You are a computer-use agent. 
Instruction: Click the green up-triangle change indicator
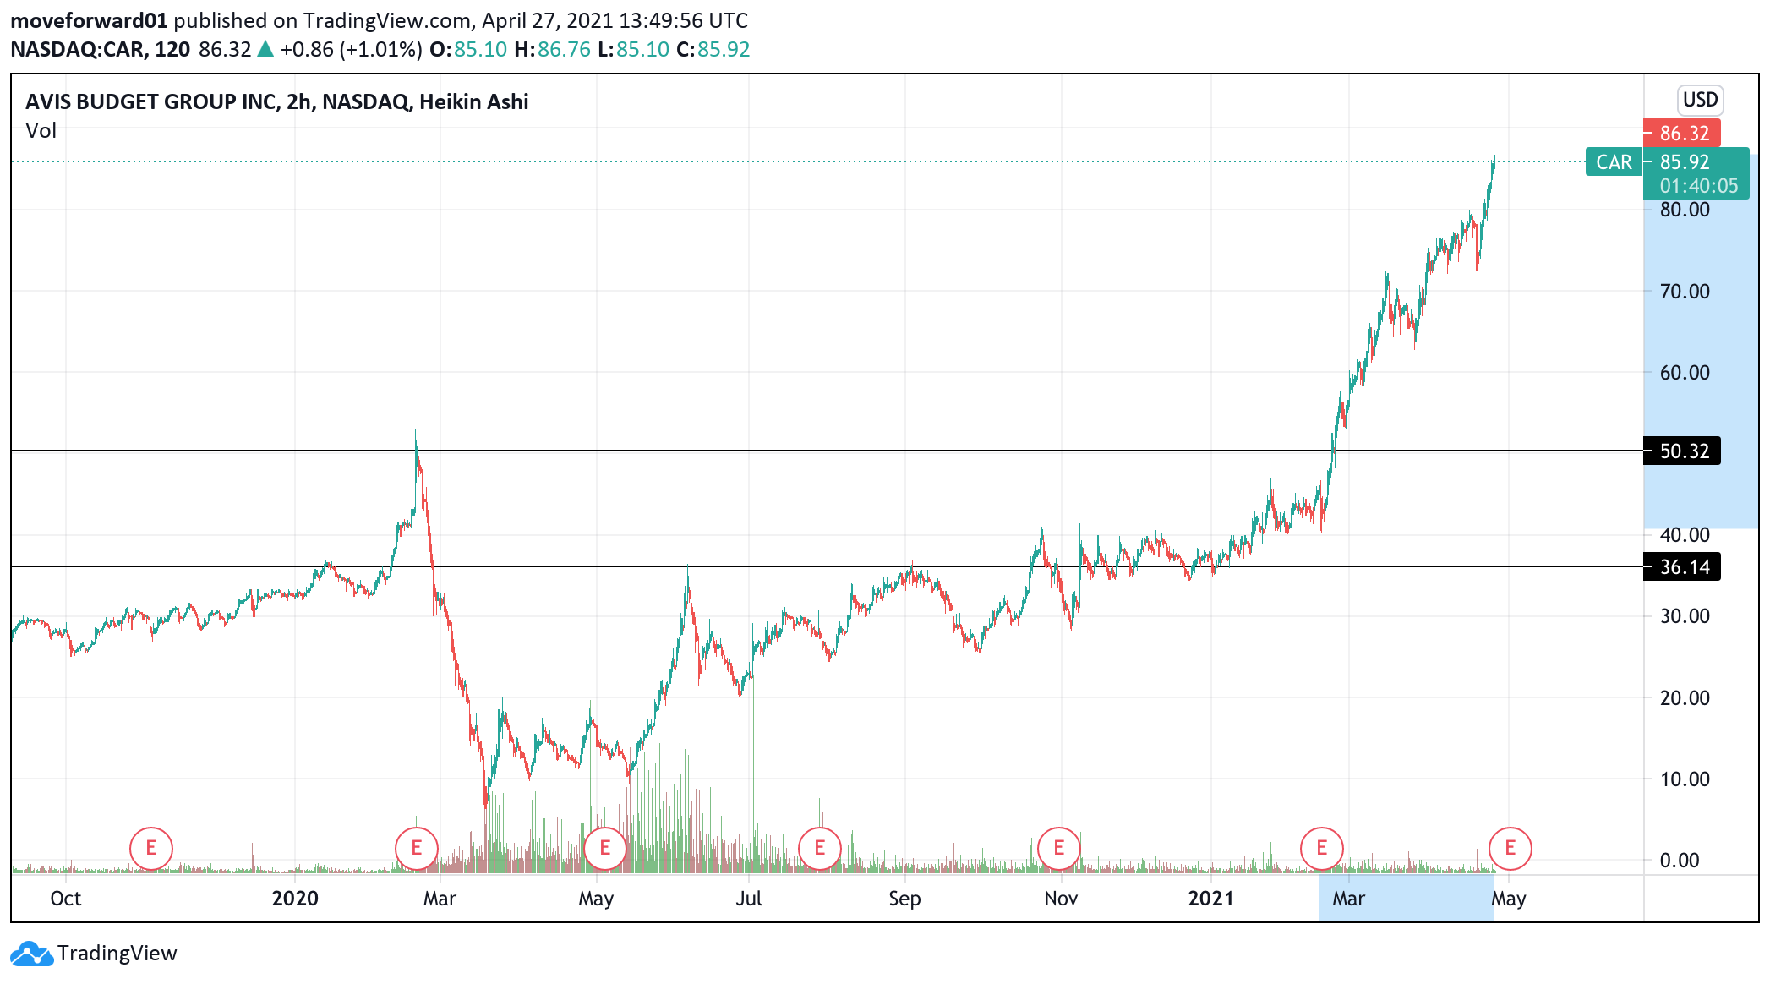click(x=265, y=49)
